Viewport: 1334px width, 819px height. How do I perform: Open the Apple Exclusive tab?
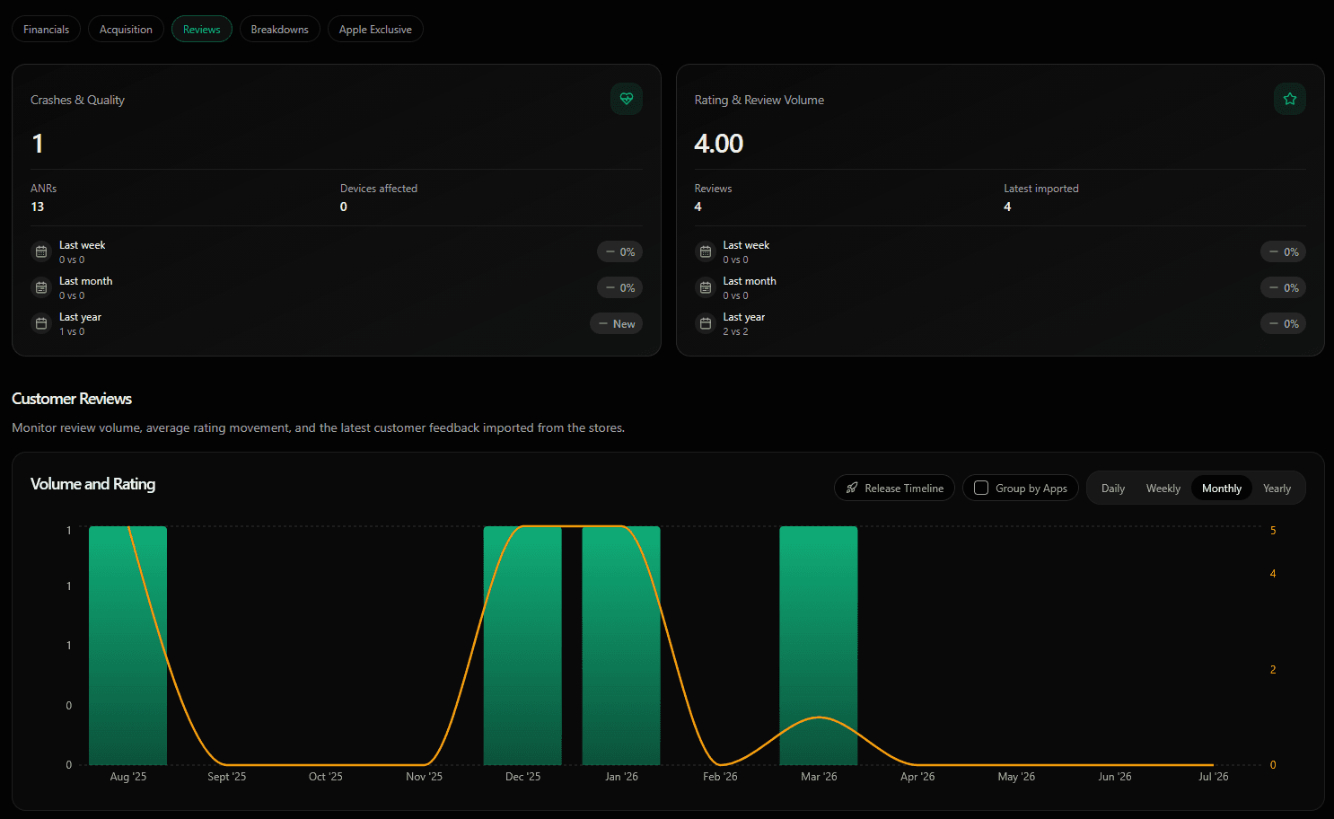click(x=375, y=30)
